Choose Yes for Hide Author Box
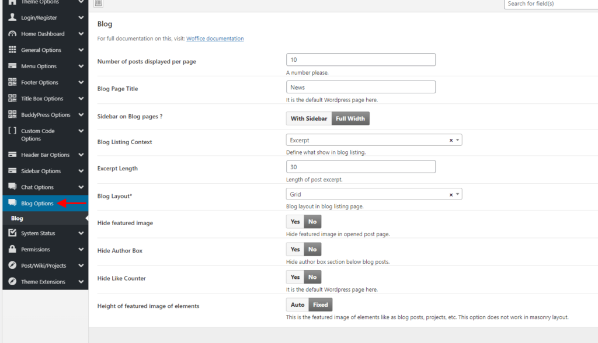 [x=295, y=250]
